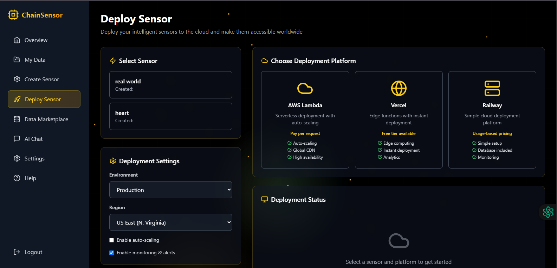
Task: Click the check icon next to Edge computing
Action: (380, 143)
